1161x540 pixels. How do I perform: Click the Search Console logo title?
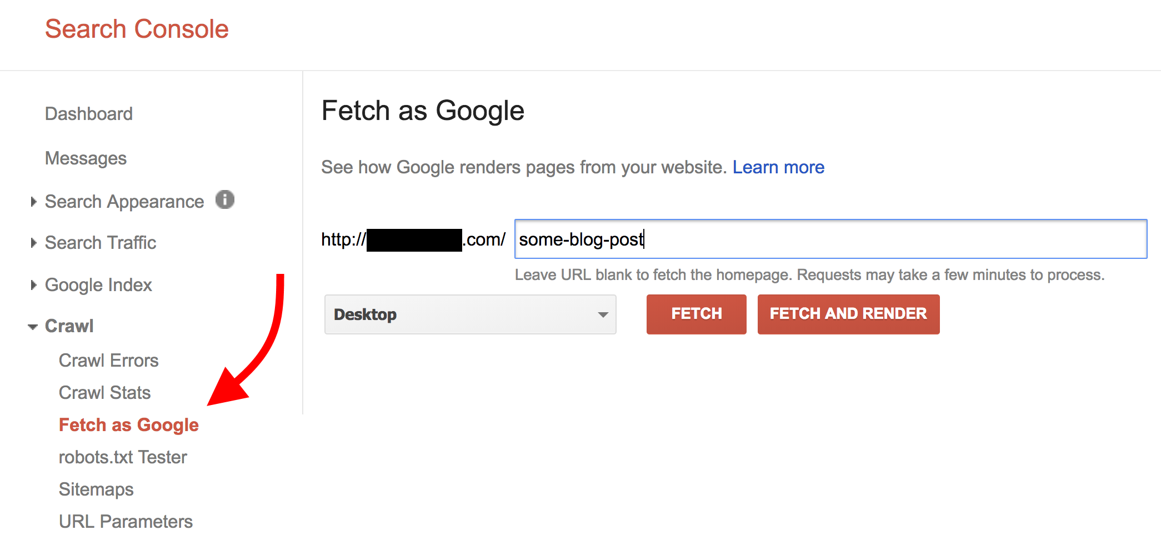point(137,29)
